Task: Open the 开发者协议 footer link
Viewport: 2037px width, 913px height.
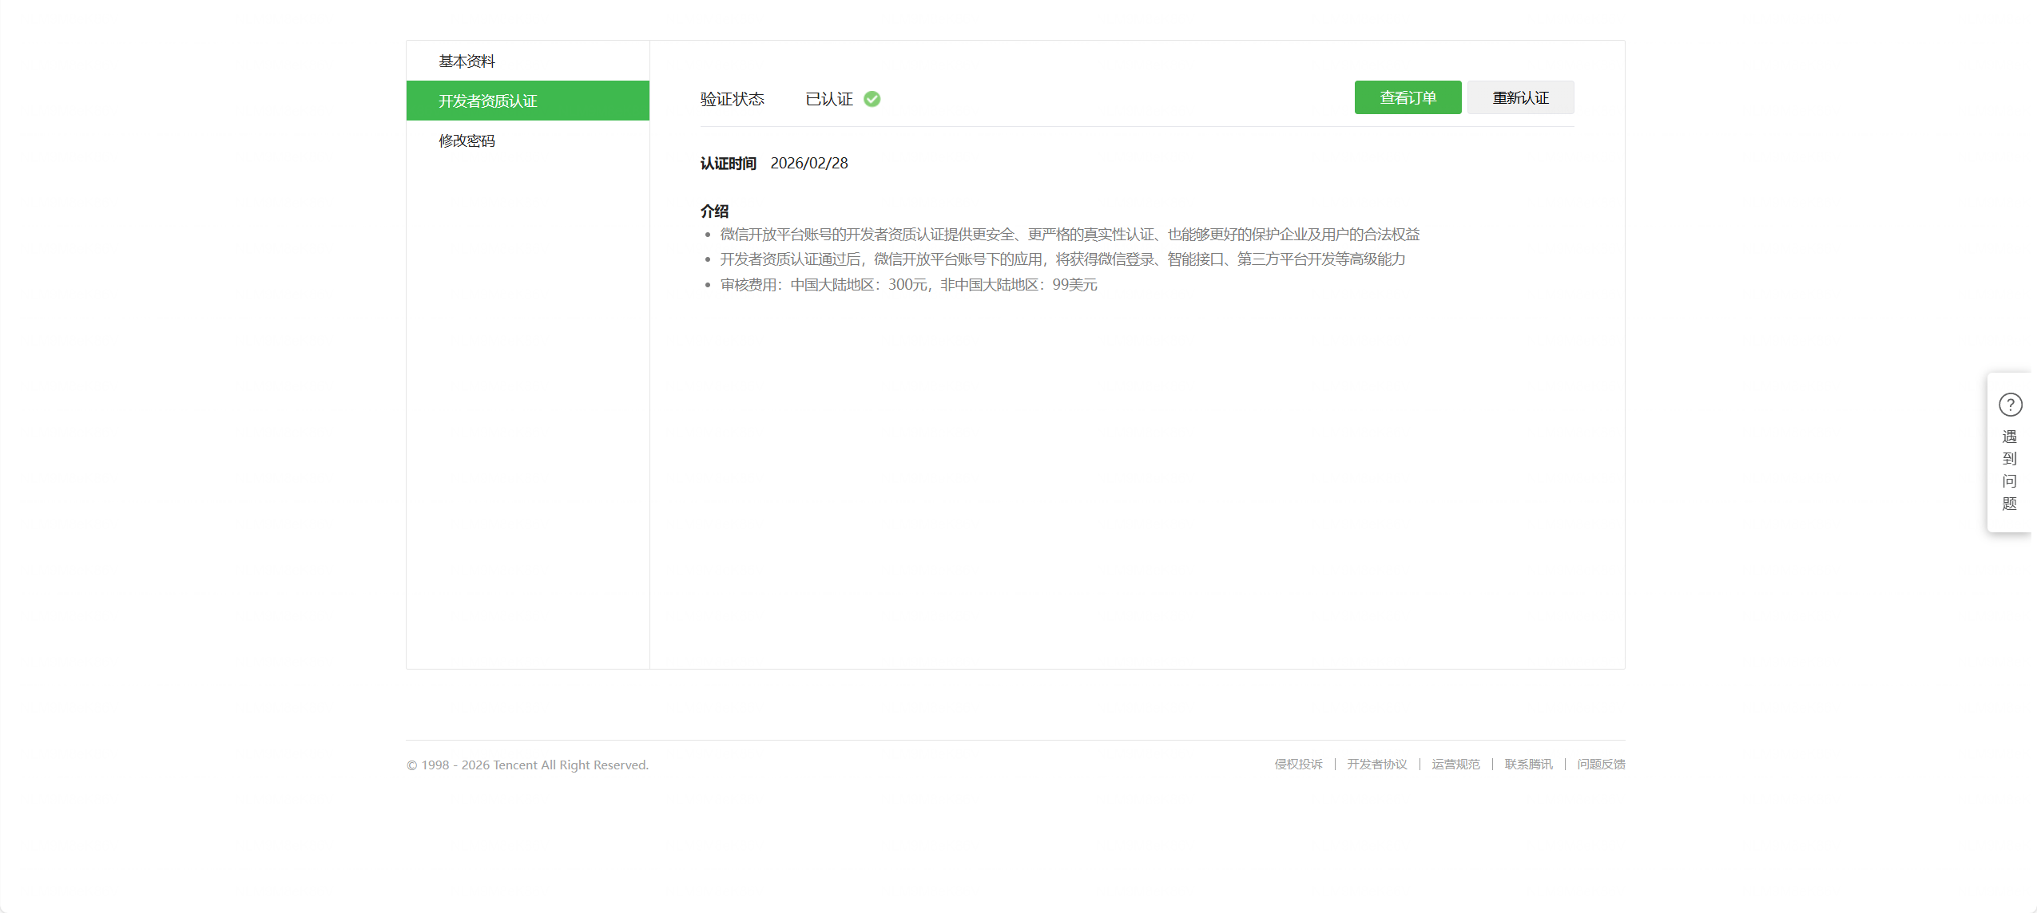Action: [x=1377, y=765]
